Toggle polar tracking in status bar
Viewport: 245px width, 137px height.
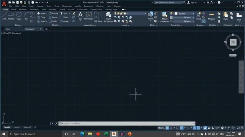click(x=181, y=128)
